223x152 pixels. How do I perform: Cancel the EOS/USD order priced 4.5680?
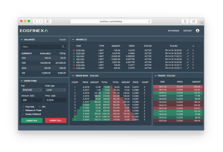click(193, 53)
